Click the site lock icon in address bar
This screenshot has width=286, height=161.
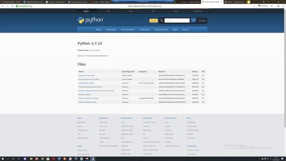tap(17, 6)
